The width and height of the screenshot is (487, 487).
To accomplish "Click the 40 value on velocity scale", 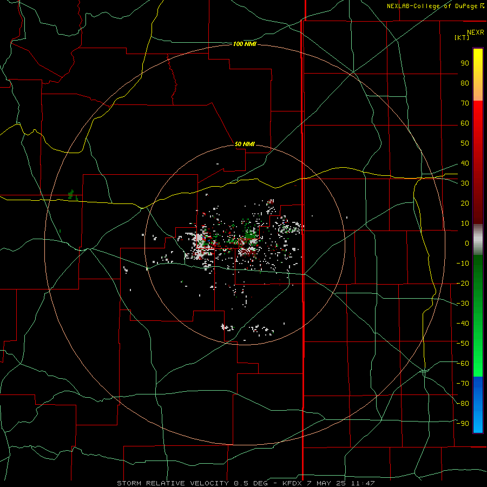I will coord(465,163).
